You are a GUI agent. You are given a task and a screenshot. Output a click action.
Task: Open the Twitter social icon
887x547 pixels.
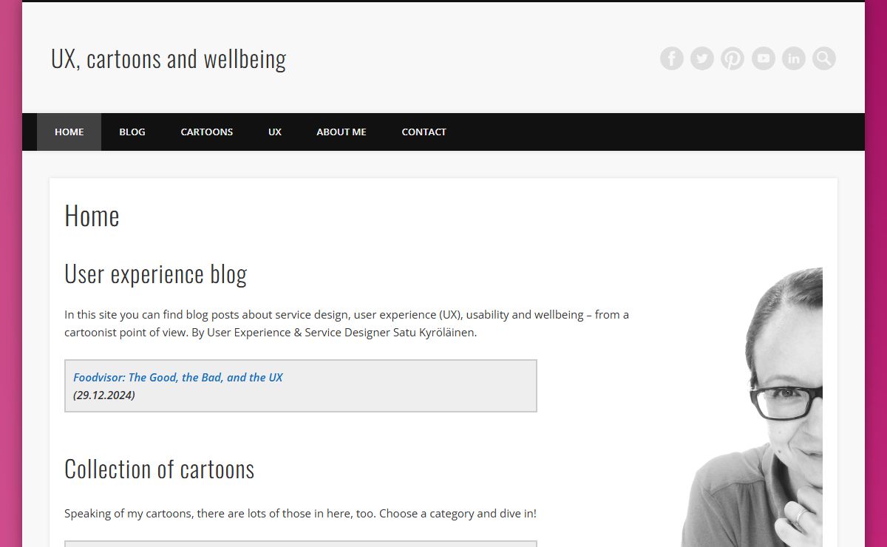702,58
